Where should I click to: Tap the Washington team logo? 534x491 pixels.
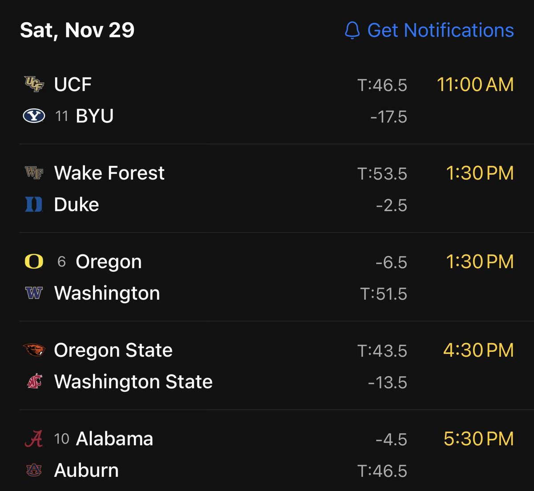[x=34, y=294]
